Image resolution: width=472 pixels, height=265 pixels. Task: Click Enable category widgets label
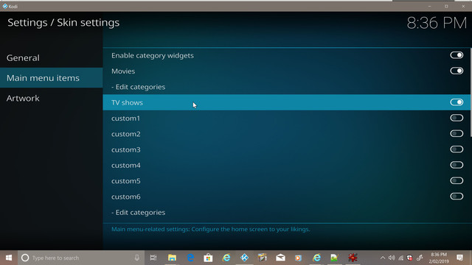pyautogui.click(x=153, y=56)
